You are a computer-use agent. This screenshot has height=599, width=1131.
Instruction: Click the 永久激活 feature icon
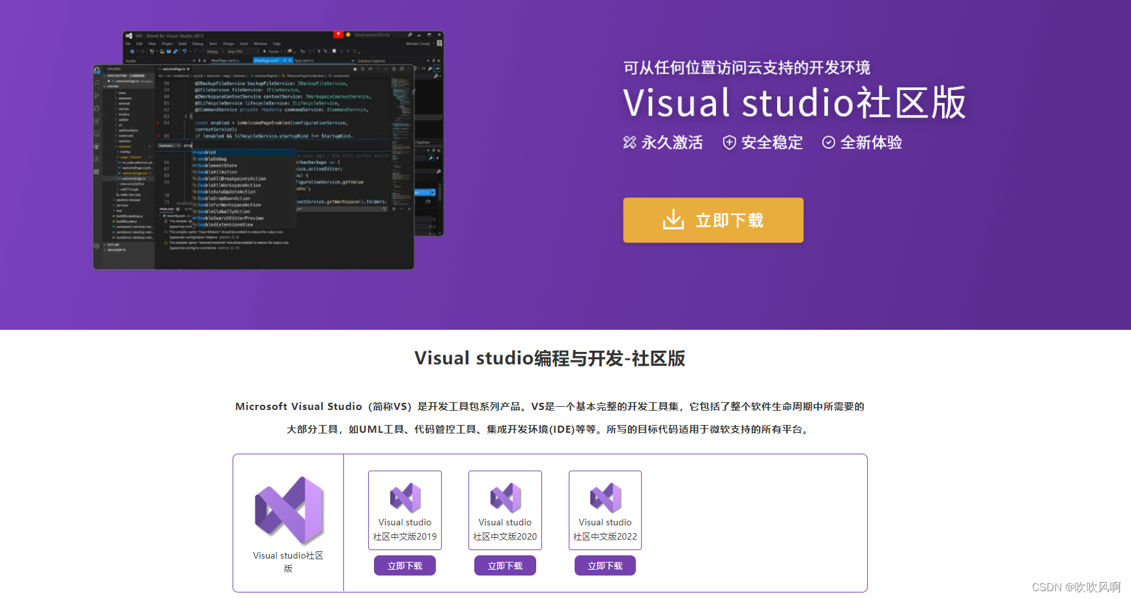click(629, 142)
